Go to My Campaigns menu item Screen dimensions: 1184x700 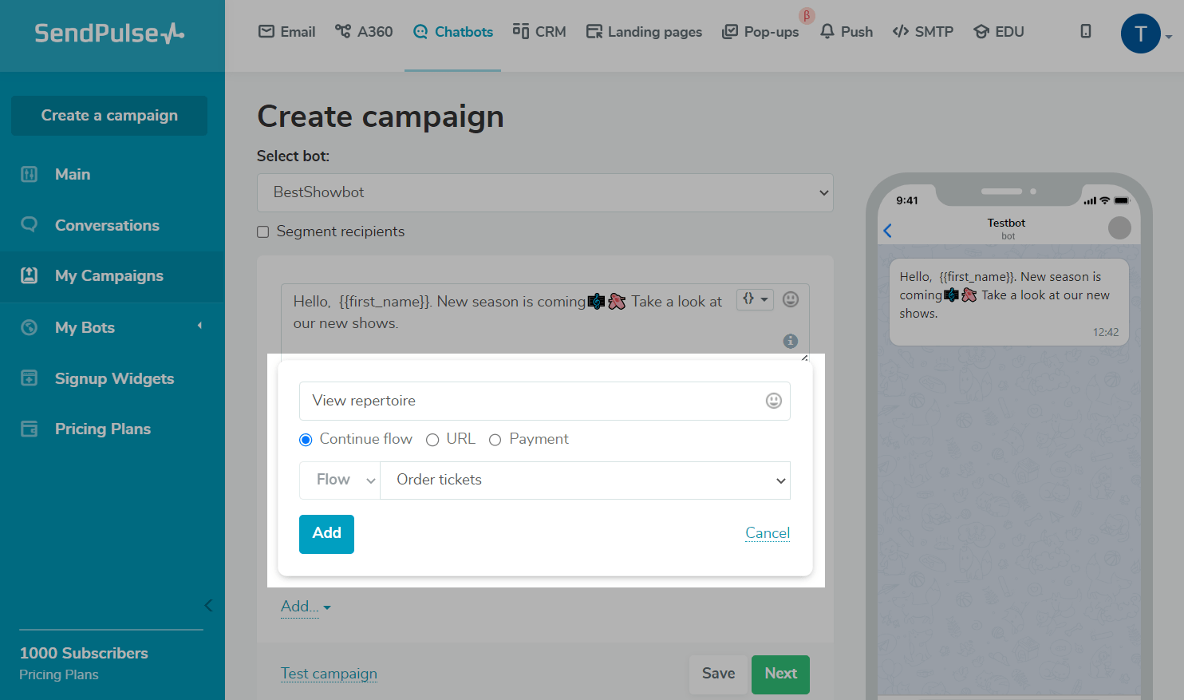(x=109, y=276)
